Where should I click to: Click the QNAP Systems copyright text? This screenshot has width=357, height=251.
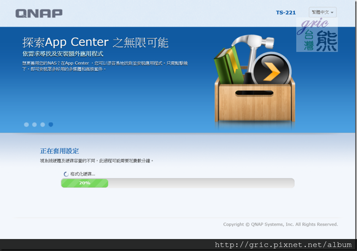coord(281,224)
